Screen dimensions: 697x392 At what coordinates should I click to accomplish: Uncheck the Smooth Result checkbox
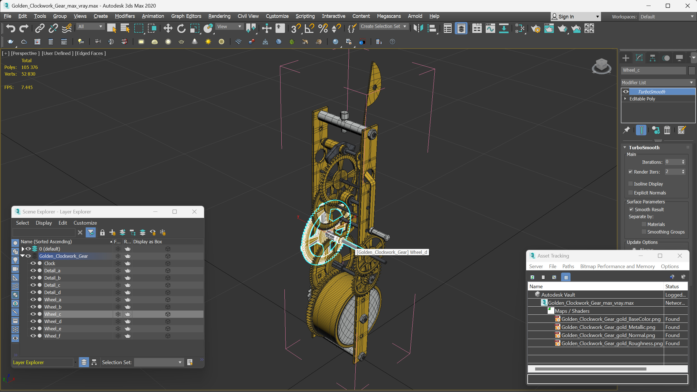(631, 209)
